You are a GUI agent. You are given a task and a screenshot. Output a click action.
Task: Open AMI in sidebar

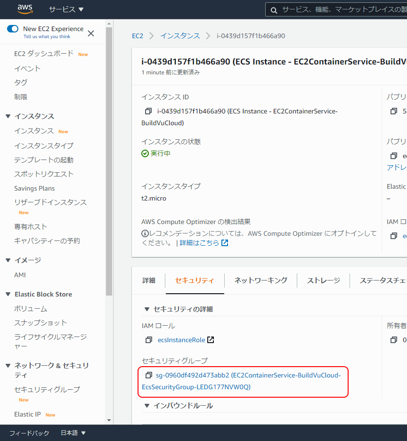20,275
